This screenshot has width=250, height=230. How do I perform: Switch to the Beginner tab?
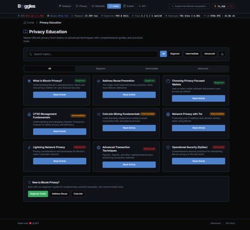(101, 69)
